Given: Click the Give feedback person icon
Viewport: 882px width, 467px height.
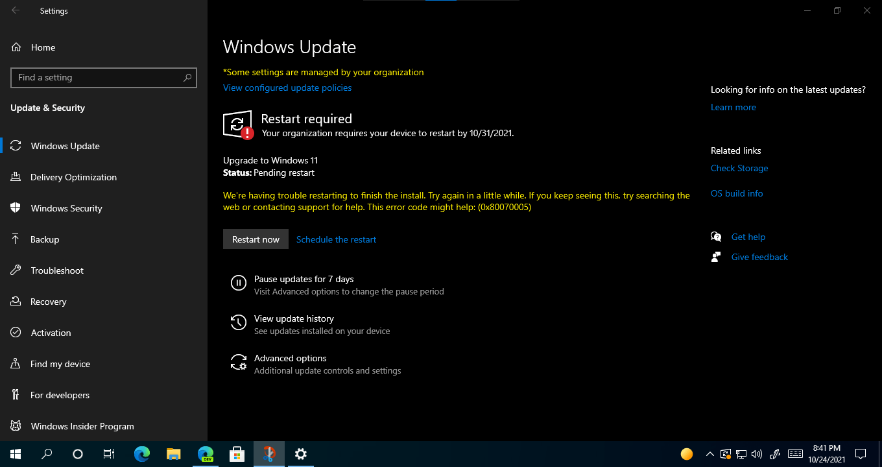Looking at the screenshot, I should click(716, 257).
